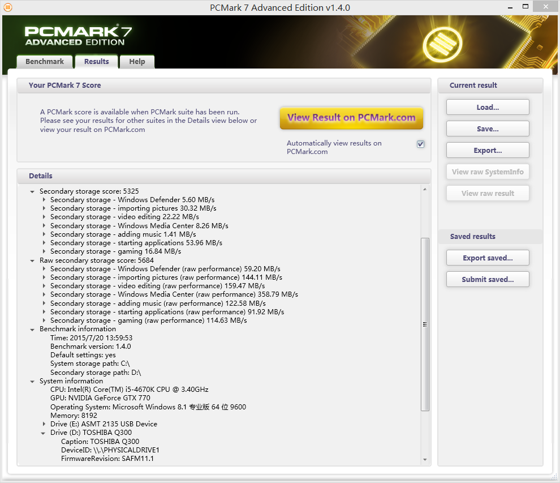Click the Details panel header
This screenshot has height=483, width=560.
click(224, 176)
